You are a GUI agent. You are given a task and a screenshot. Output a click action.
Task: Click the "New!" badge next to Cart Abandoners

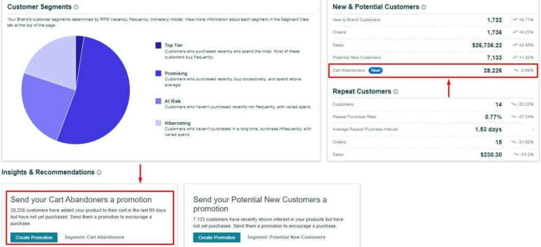coord(376,70)
